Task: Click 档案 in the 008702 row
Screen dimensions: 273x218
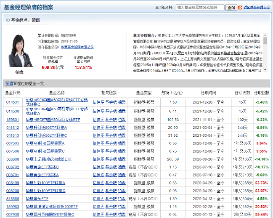Action: point(122,167)
